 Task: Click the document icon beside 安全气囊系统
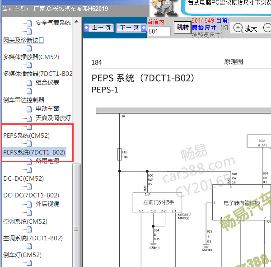point(29,23)
